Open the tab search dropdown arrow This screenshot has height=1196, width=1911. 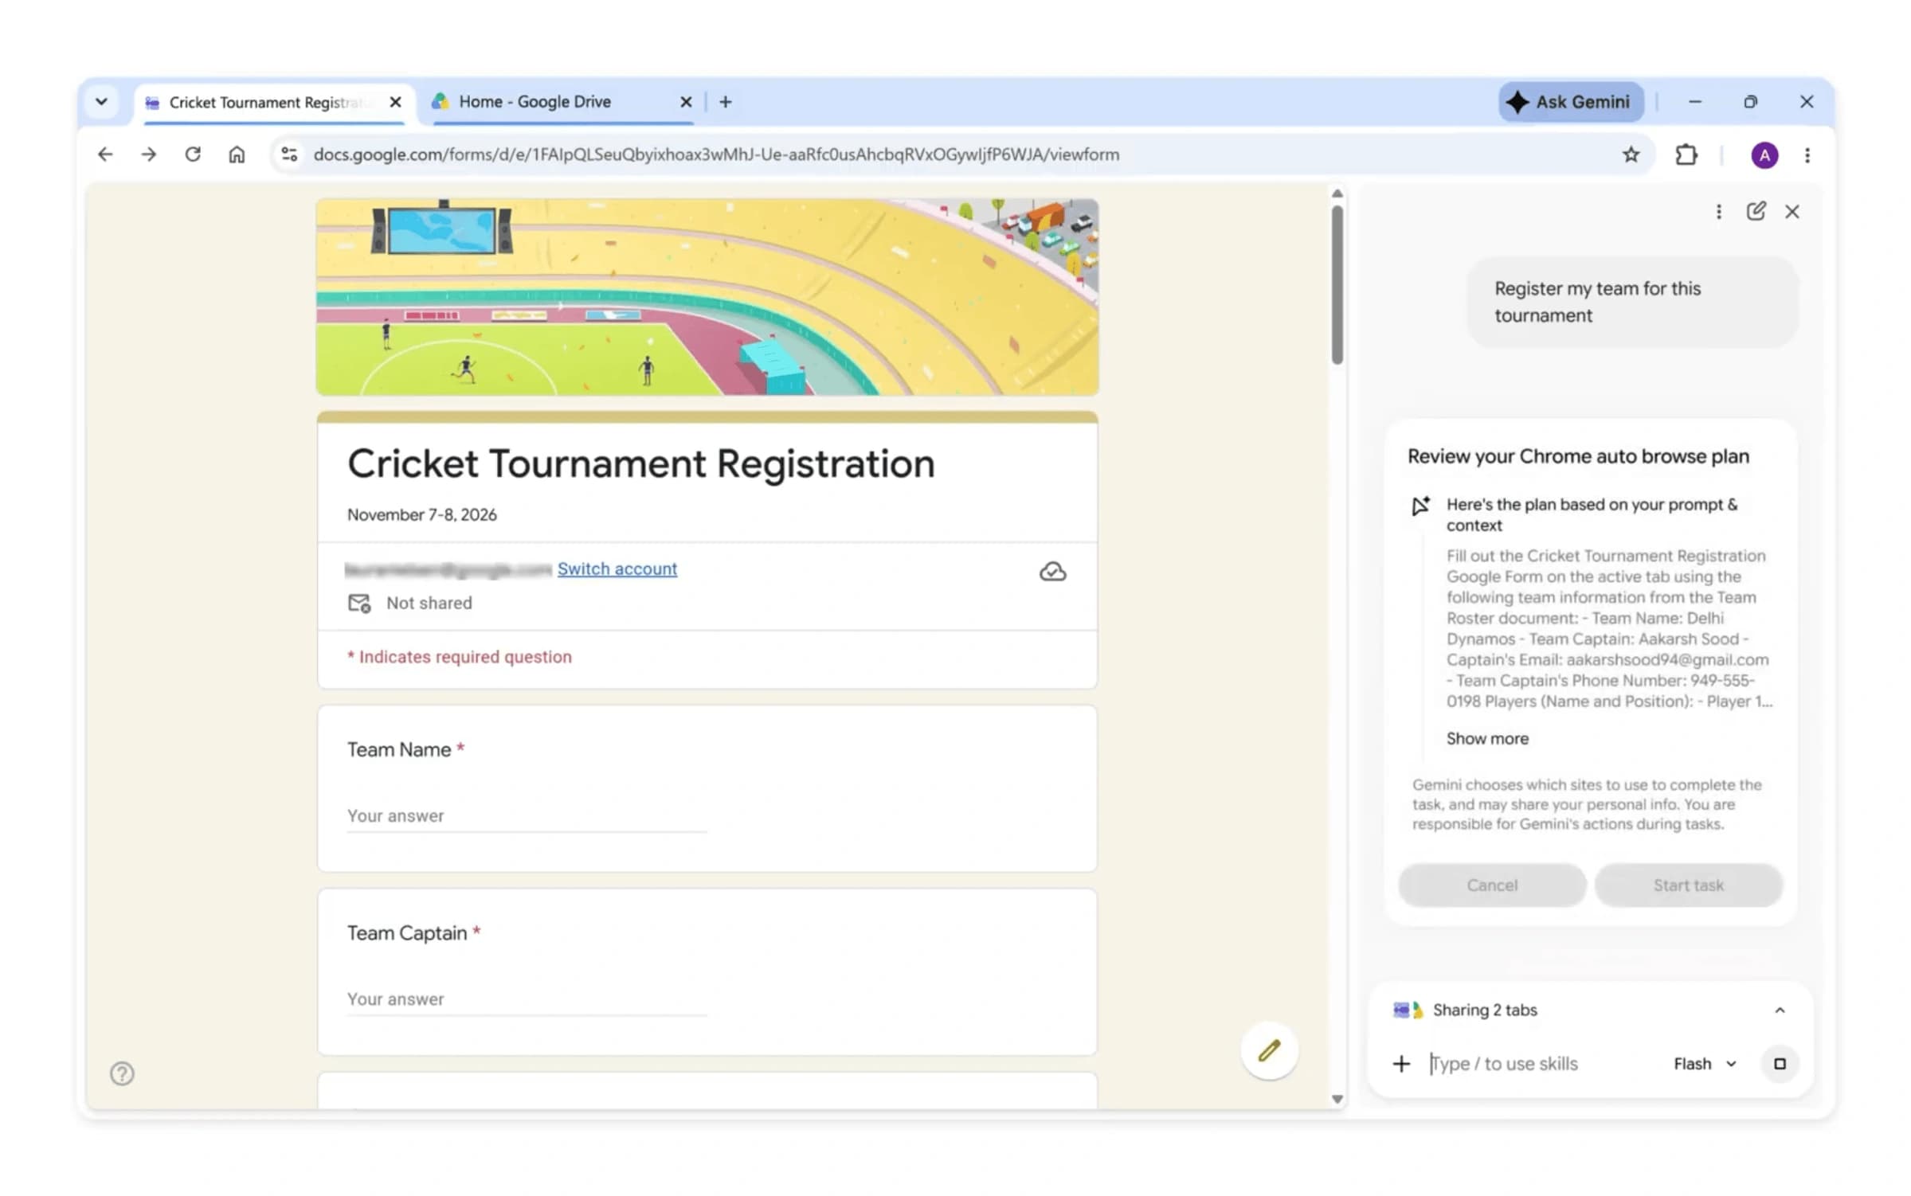pos(101,102)
